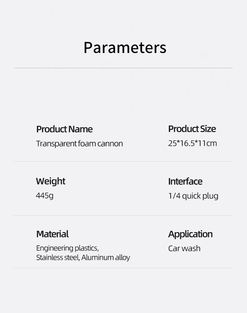
Task: Select the Weight label
Action: (x=51, y=182)
